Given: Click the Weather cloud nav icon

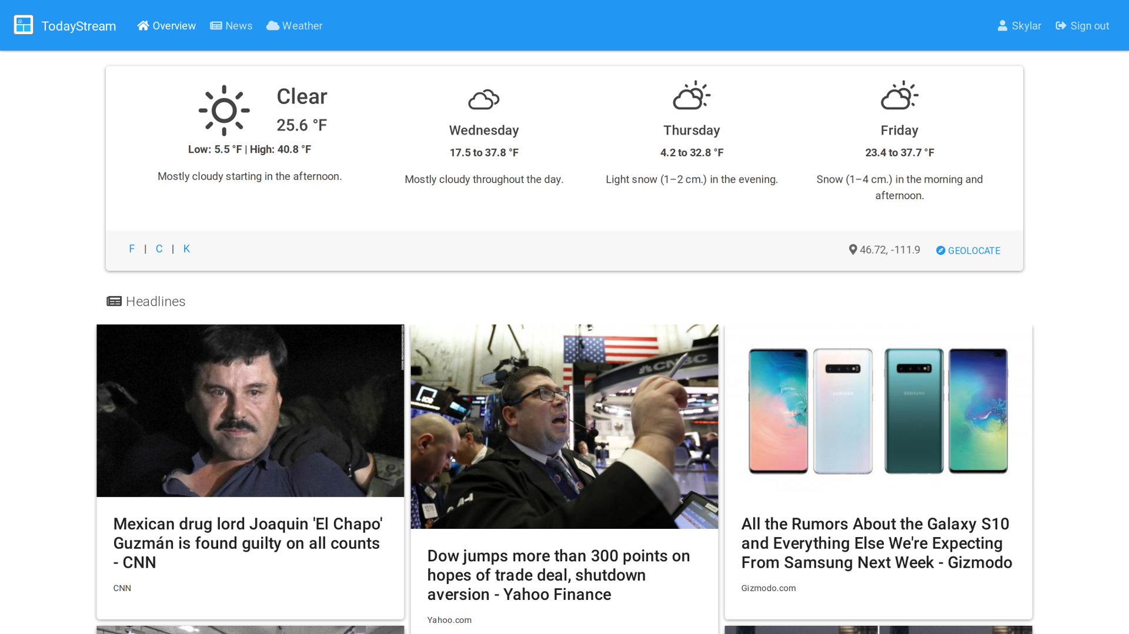Looking at the screenshot, I should point(273,26).
